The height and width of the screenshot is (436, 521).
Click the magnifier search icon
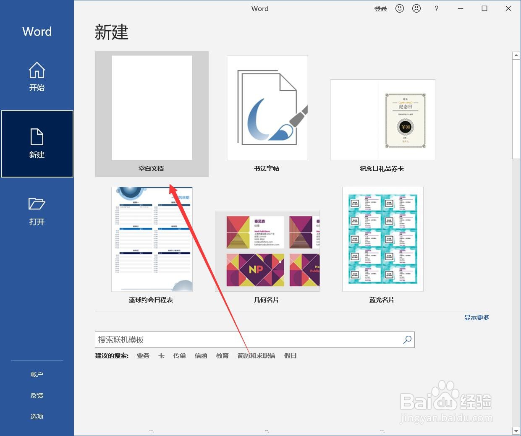click(x=407, y=340)
